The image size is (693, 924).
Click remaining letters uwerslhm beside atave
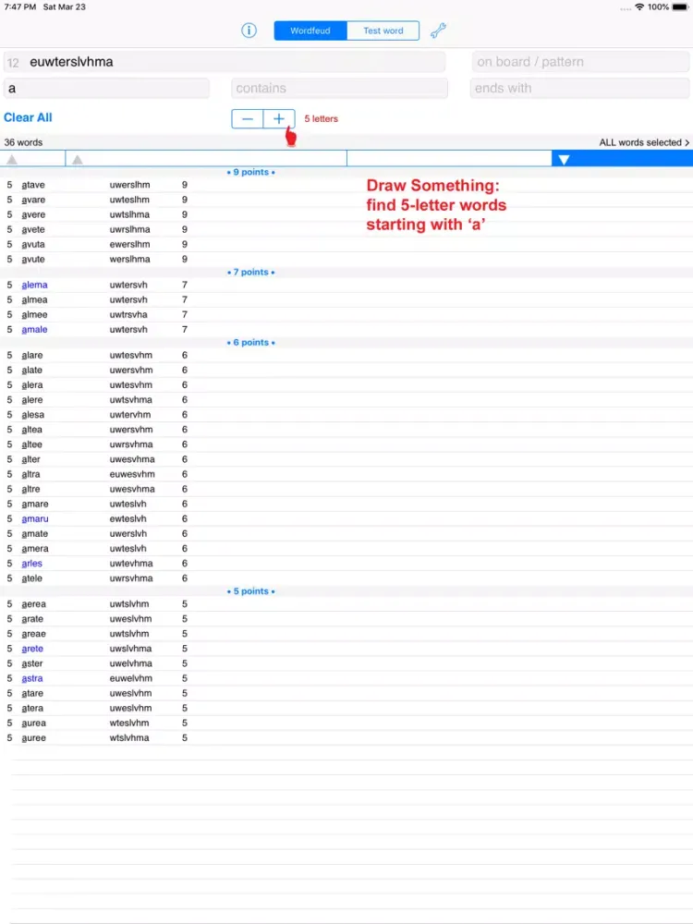point(129,185)
